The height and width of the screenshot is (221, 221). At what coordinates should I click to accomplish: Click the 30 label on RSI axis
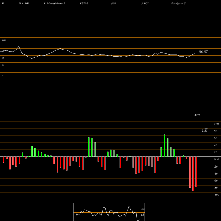click(3, 65)
